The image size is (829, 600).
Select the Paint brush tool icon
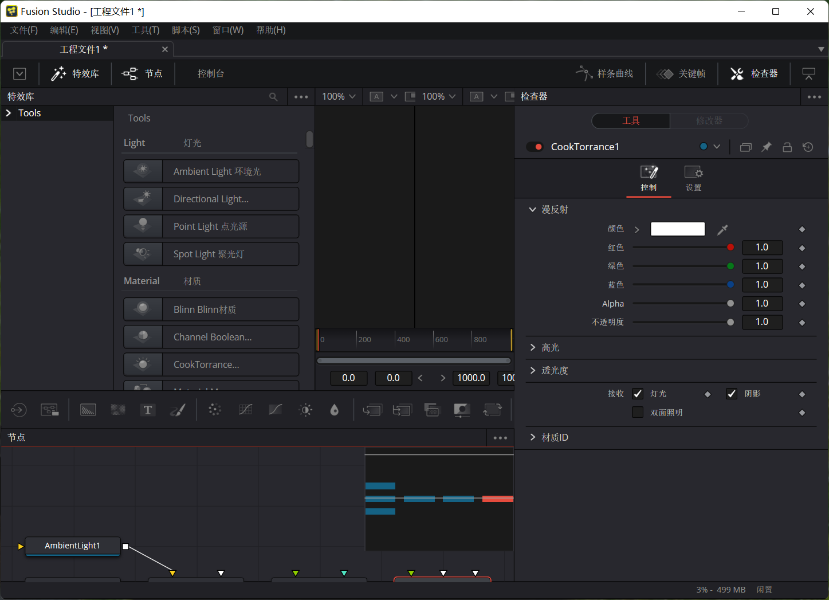[x=178, y=410]
